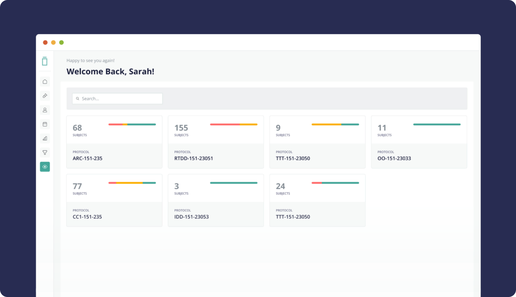Select protocol IDD-151-23053 card
The width and height of the screenshot is (516, 297).
tap(216, 214)
